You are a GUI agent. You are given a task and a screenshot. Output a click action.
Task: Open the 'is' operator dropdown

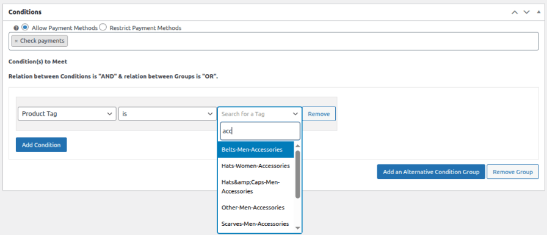[167, 114]
